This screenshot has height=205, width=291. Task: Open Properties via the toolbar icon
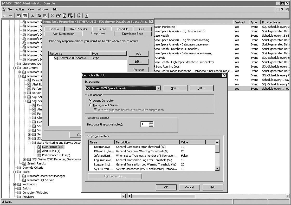(x=59, y=16)
